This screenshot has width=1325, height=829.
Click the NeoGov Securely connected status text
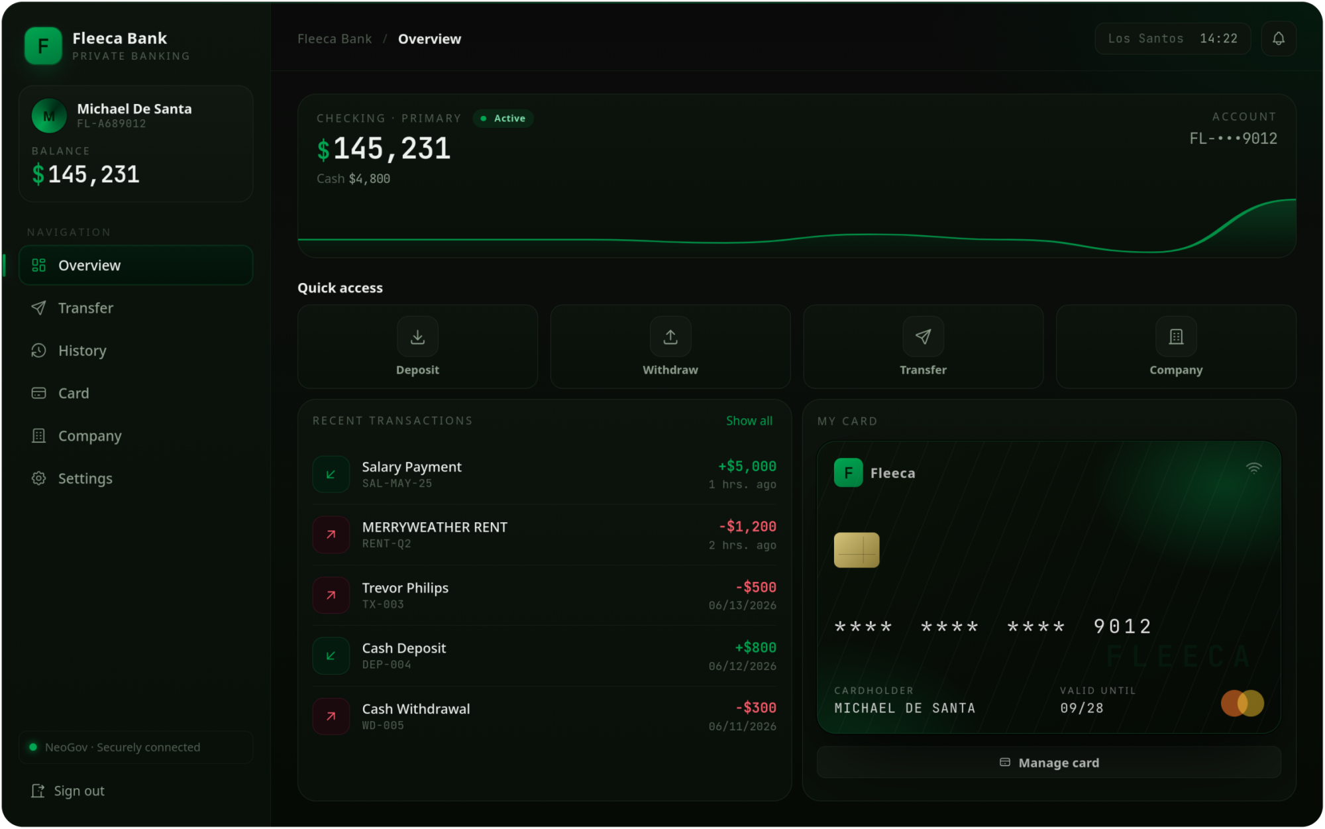(123, 747)
